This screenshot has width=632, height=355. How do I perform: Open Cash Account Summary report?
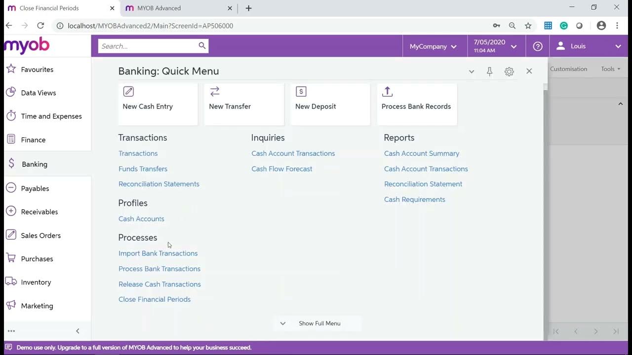[422, 153]
